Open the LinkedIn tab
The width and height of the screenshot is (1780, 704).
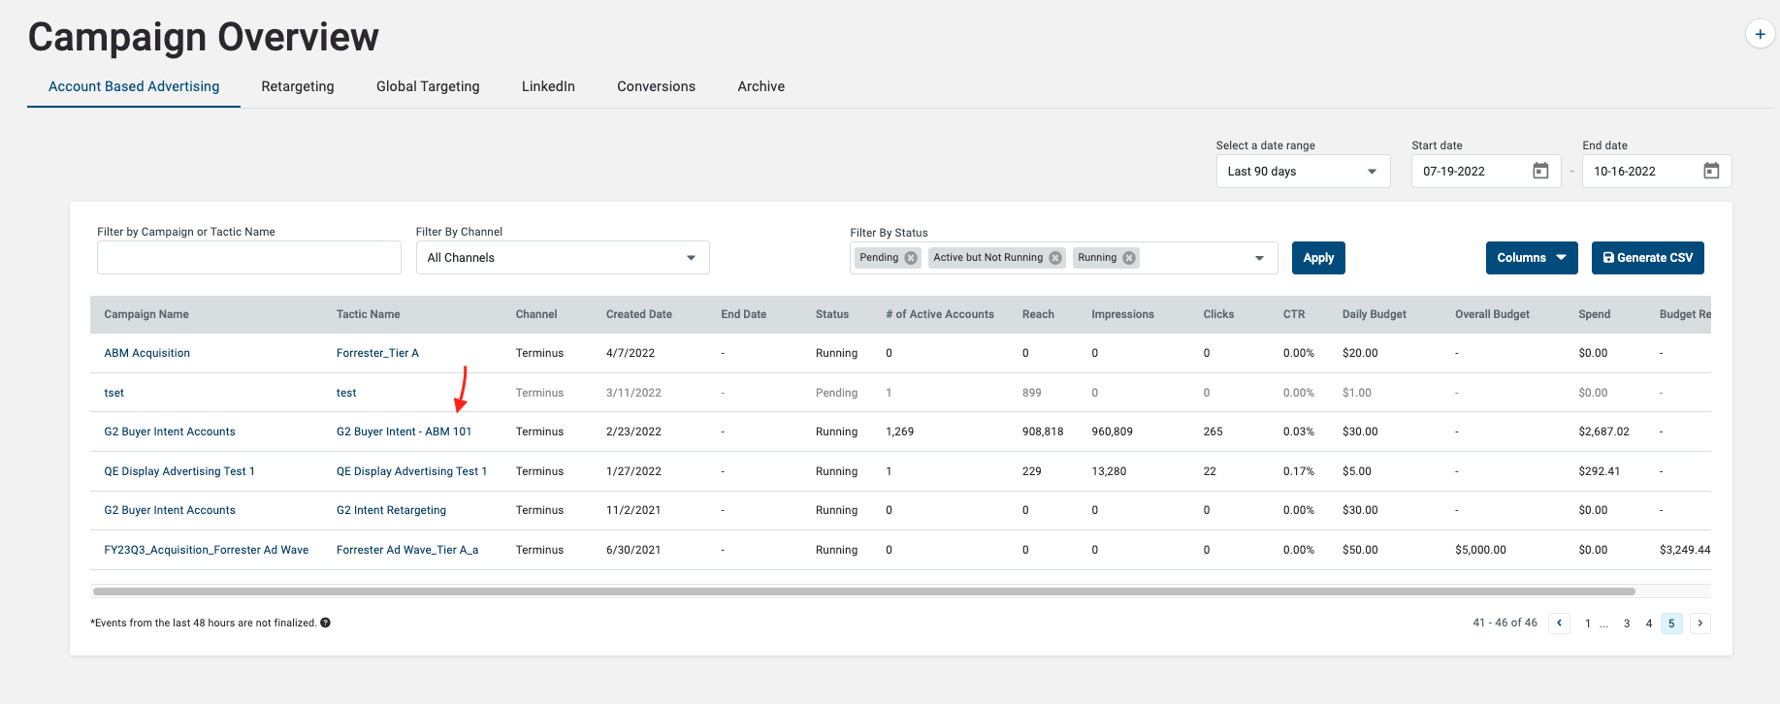548,86
